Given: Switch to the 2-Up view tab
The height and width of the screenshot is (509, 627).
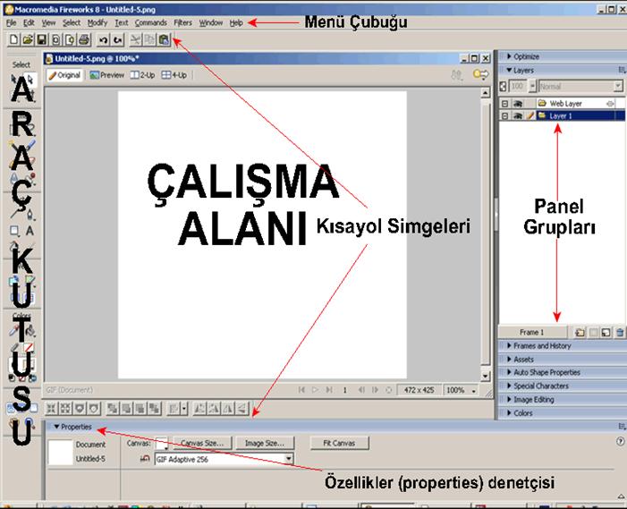Looking at the screenshot, I should point(143,75).
